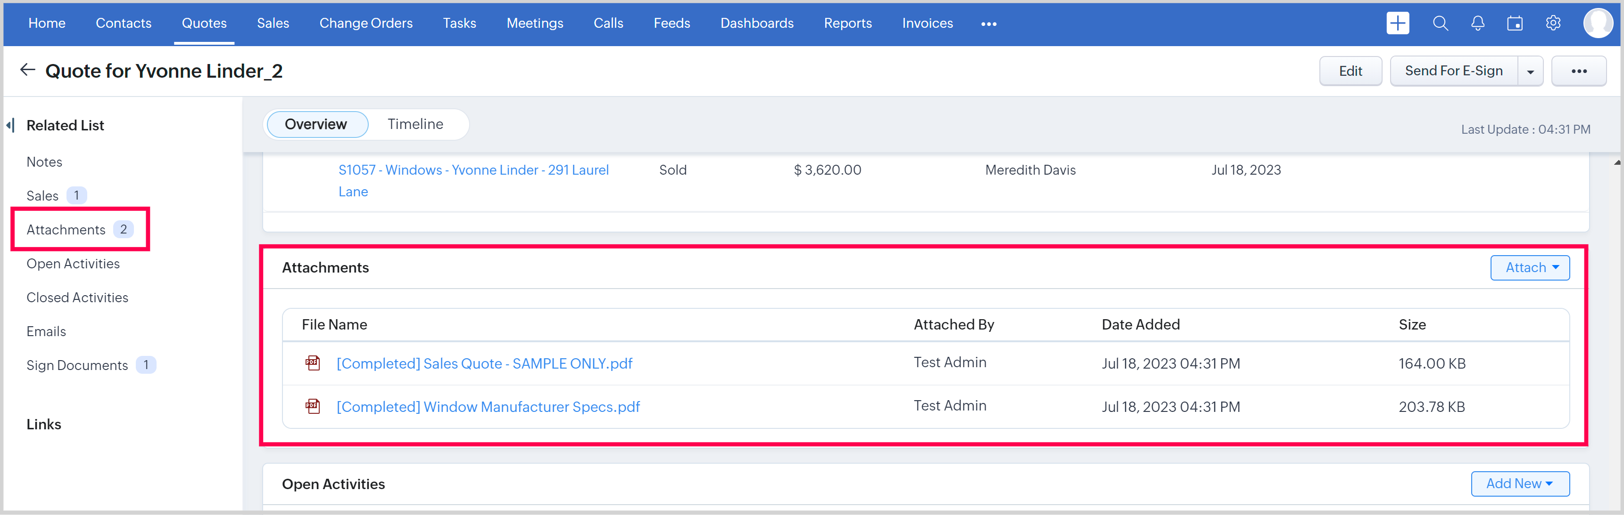
Task: Click the user profile avatar
Action: pyautogui.click(x=1597, y=23)
